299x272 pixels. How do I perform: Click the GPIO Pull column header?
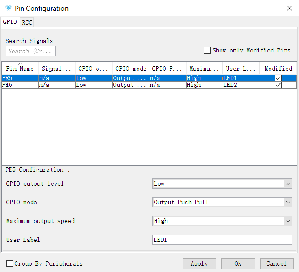[167, 69]
